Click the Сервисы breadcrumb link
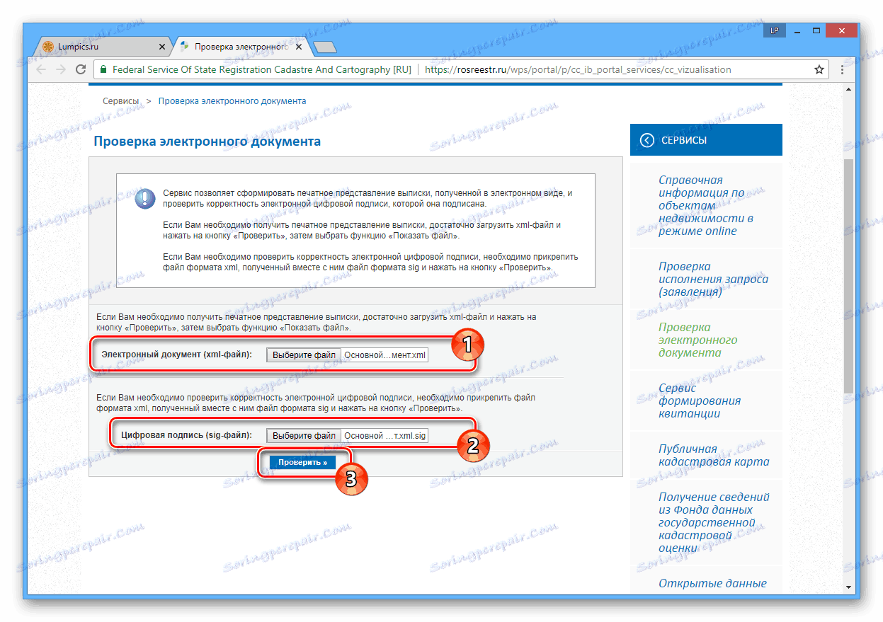The image size is (883, 622). tap(120, 101)
